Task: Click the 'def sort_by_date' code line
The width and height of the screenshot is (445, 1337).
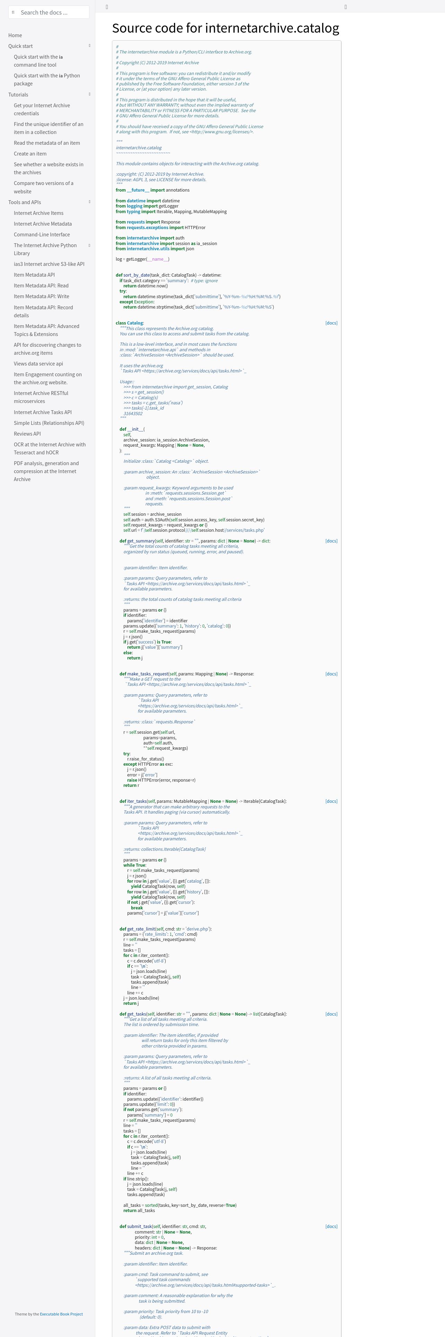Action: 168,275
